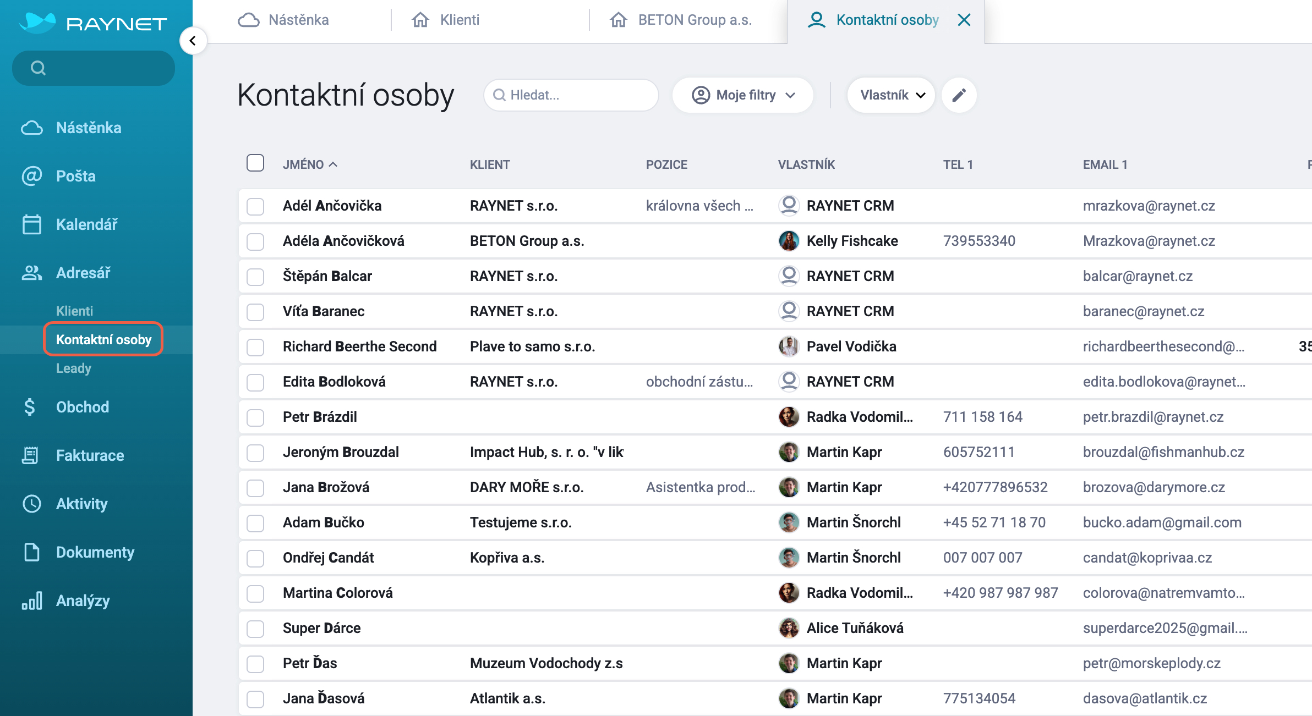1312x716 pixels.
Task: Open Kalendář calendar icon in sidebar
Action: tap(31, 224)
